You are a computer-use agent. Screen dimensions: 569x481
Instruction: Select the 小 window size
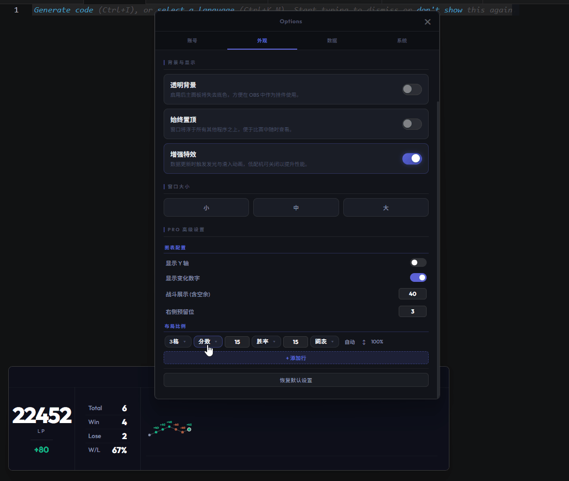coord(206,207)
